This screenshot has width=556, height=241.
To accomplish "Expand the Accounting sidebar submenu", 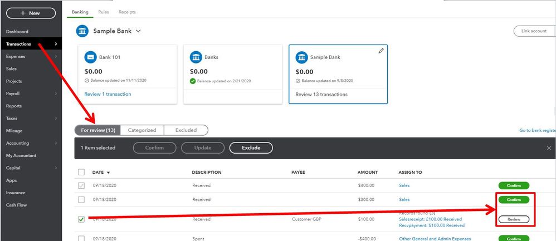I will point(56,143).
